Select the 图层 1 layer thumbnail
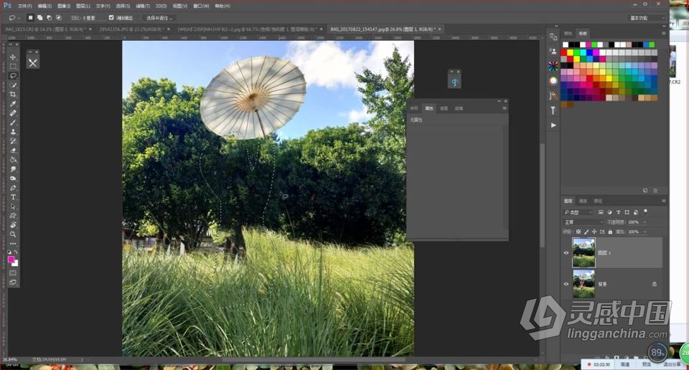The height and width of the screenshot is (370, 689). point(583,253)
